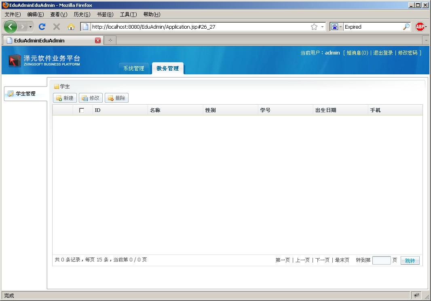The height and width of the screenshot is (301, 431).
Task: Open the back/forward history dropdown arrow
Action: [31, 27]
